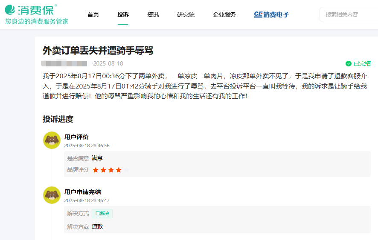Click the avatar beside 用户申请完结
378x240 pixels.
click(52, 195)
